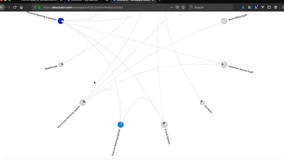Close the Structurizr Big Bank tab
The image size is (284, 160).
(107, 1)
